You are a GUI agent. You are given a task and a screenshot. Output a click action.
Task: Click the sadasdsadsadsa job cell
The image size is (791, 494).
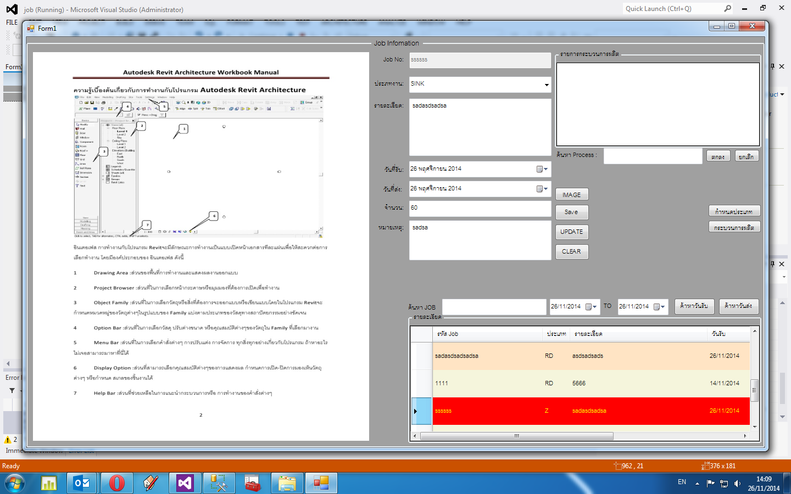[488, 356]
